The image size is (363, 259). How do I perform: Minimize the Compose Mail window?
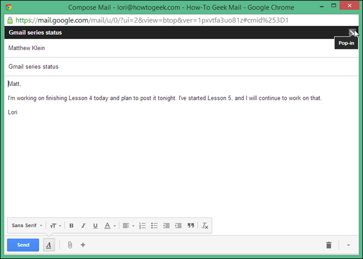322,6
